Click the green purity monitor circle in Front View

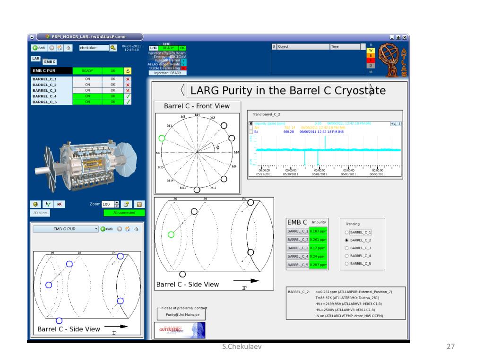click(162, 138)
